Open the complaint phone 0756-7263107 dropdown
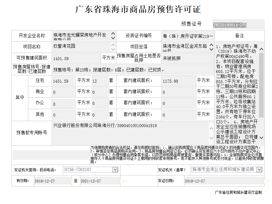Image resolution: width=272 pixels, height=204 pixels. [x=115, y=170]
